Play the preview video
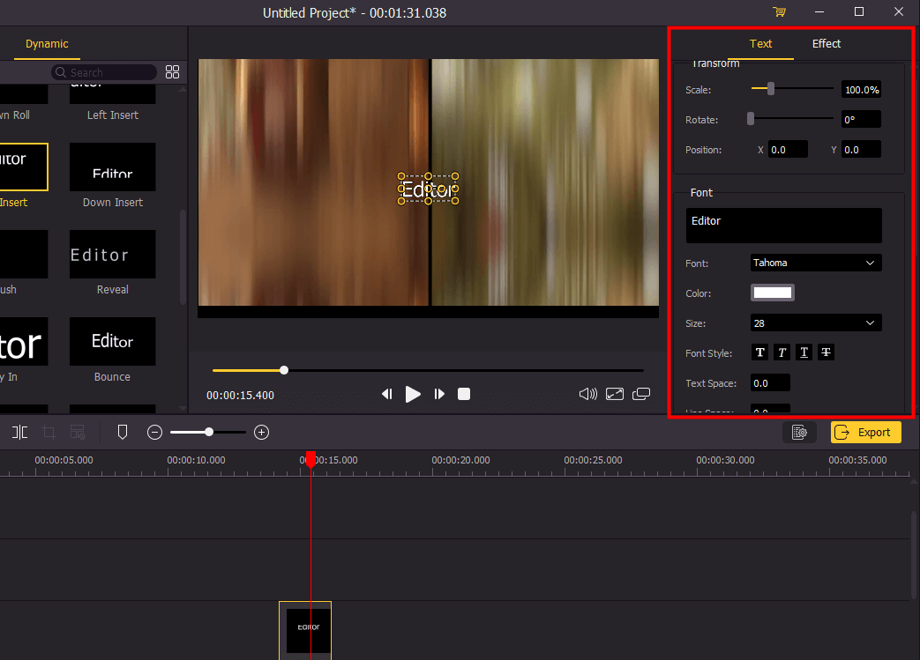The image size is (920, 660). tap(413, 394)
